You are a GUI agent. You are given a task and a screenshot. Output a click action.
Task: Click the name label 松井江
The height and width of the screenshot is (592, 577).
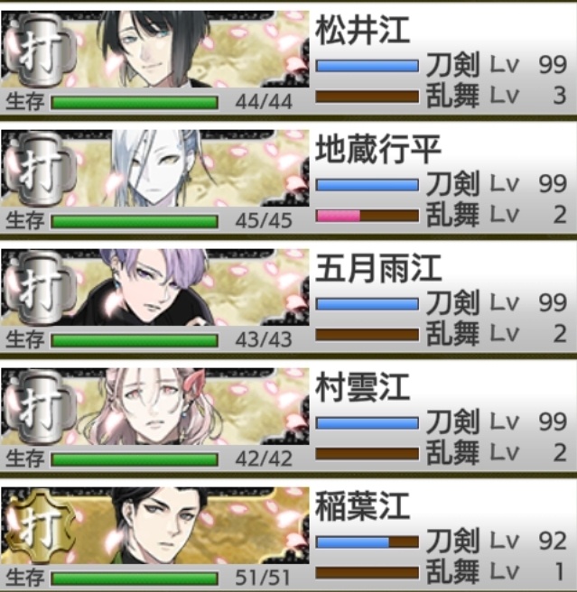click(362, 30)
